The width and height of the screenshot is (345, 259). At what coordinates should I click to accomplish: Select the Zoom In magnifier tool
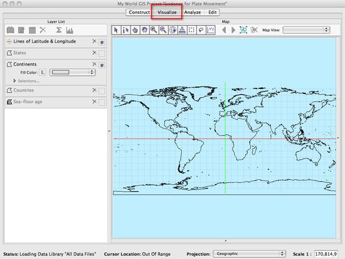coord(154,30)
